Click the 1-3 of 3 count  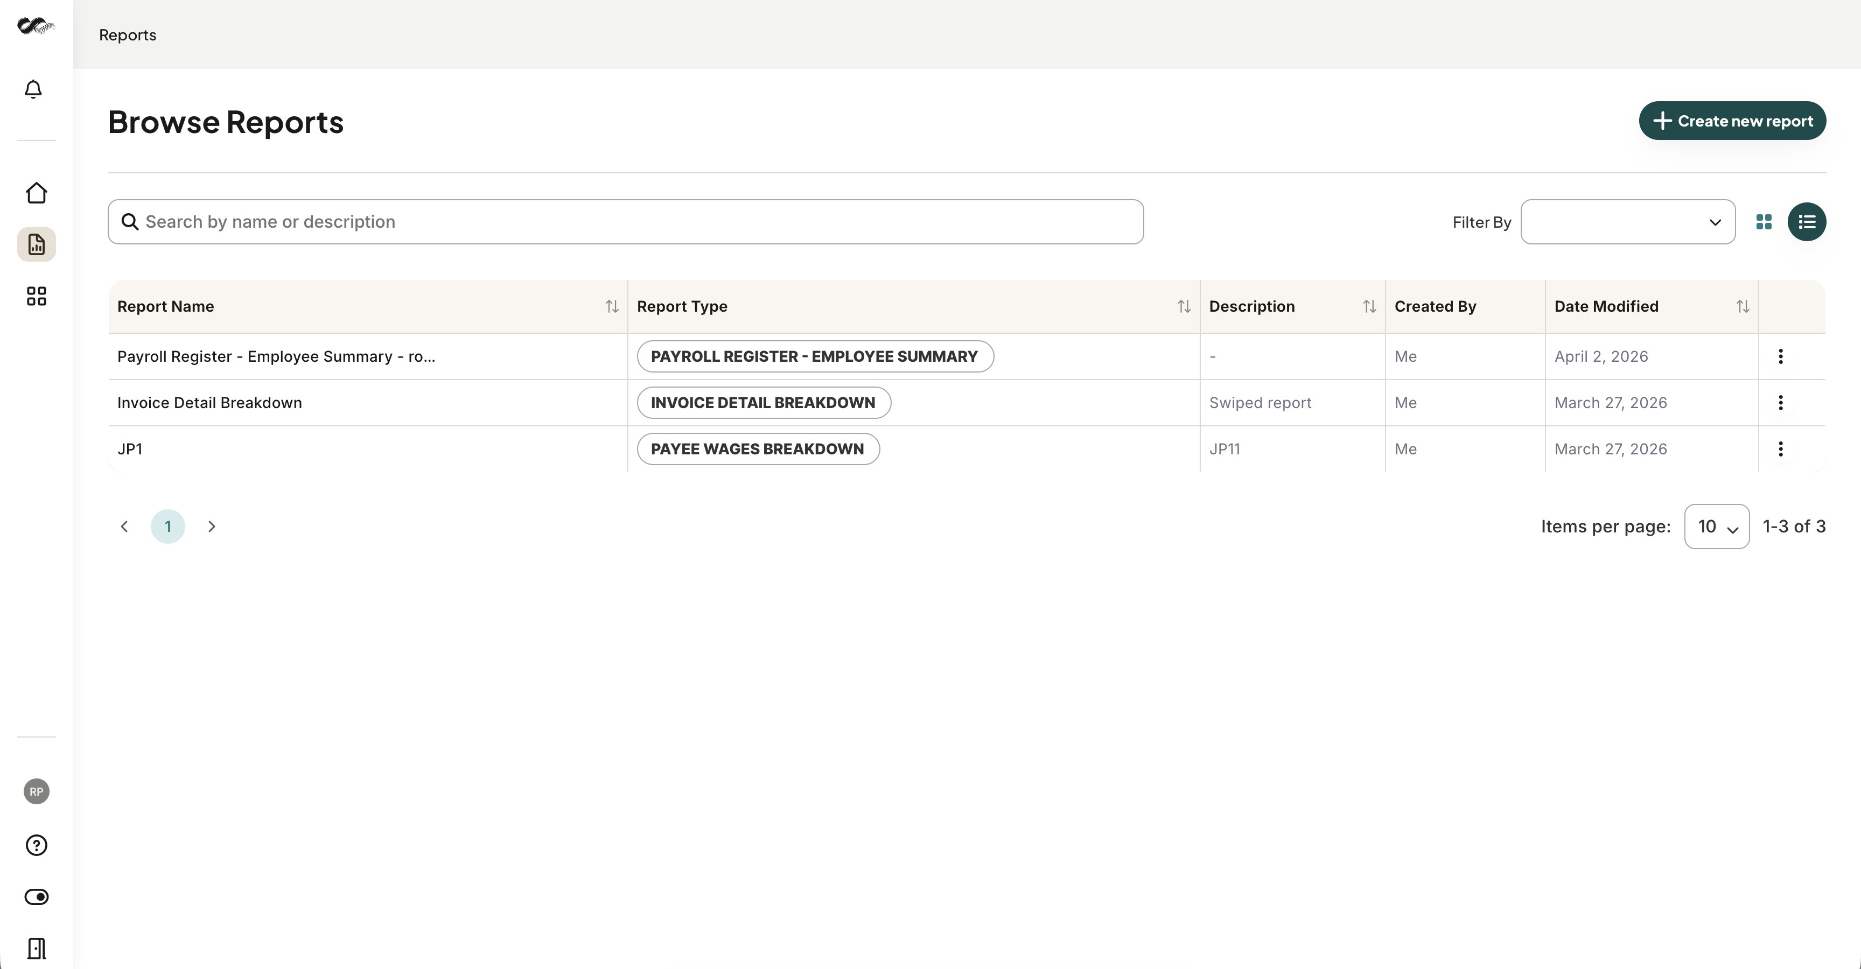coord(1794,526)
